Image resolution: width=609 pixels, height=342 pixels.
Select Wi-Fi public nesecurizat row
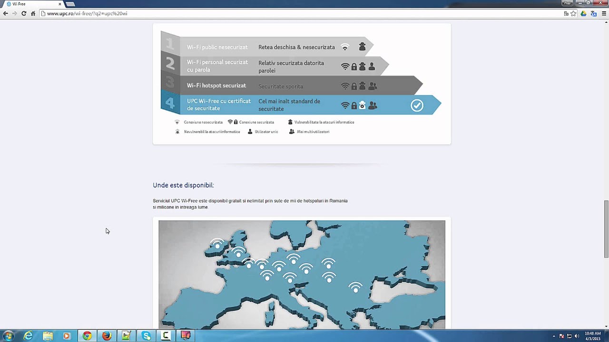(x=266, y=46)
